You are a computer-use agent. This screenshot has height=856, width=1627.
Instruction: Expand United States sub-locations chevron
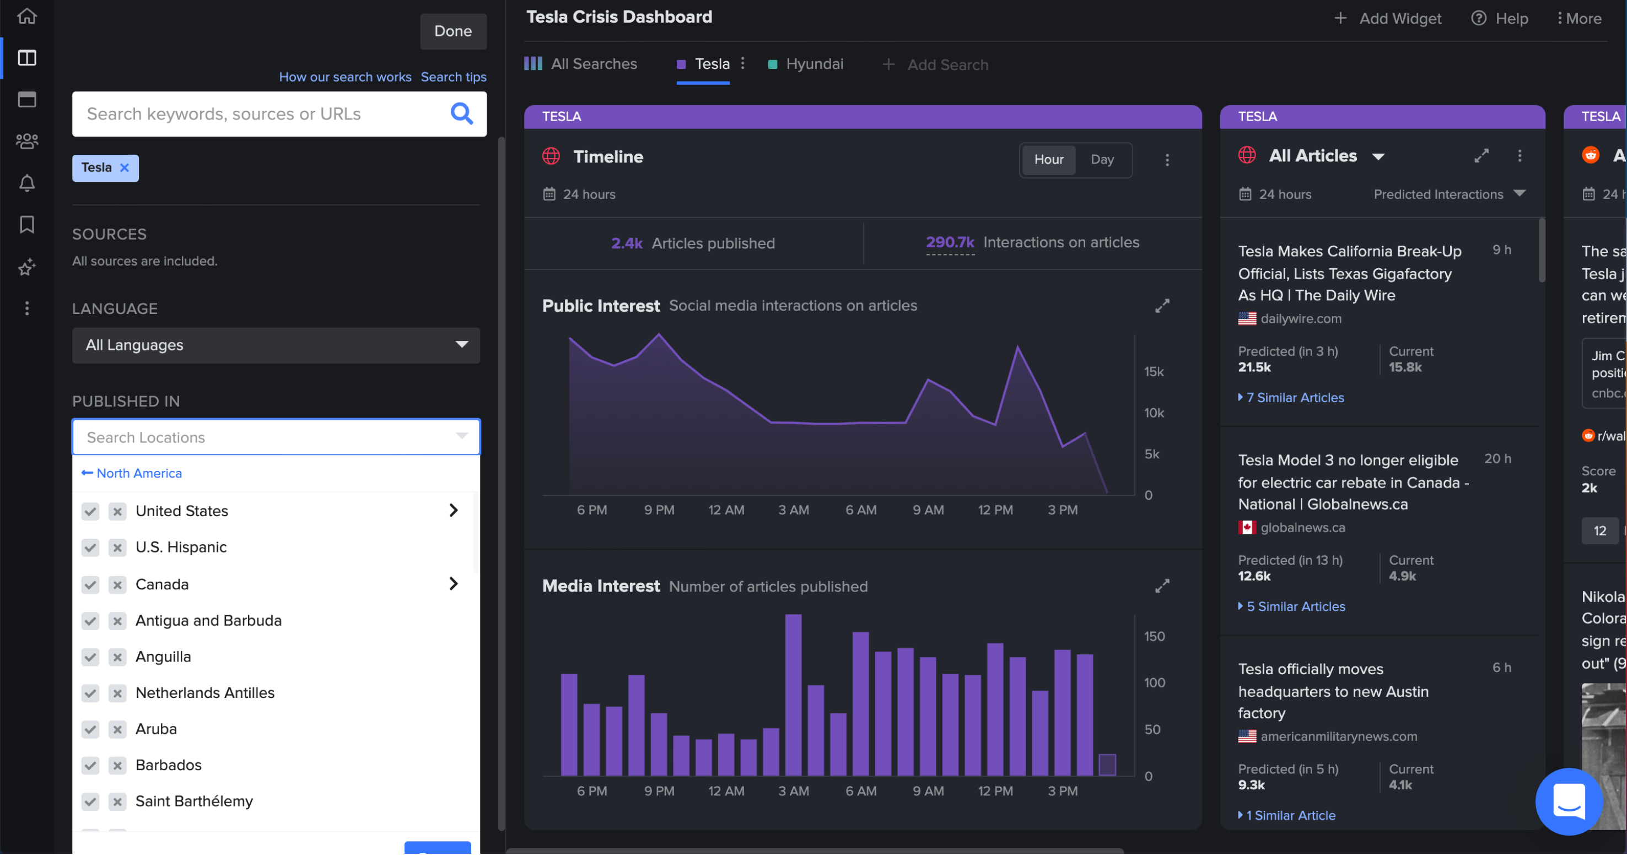pyautogui.click(x=453, y=511)
